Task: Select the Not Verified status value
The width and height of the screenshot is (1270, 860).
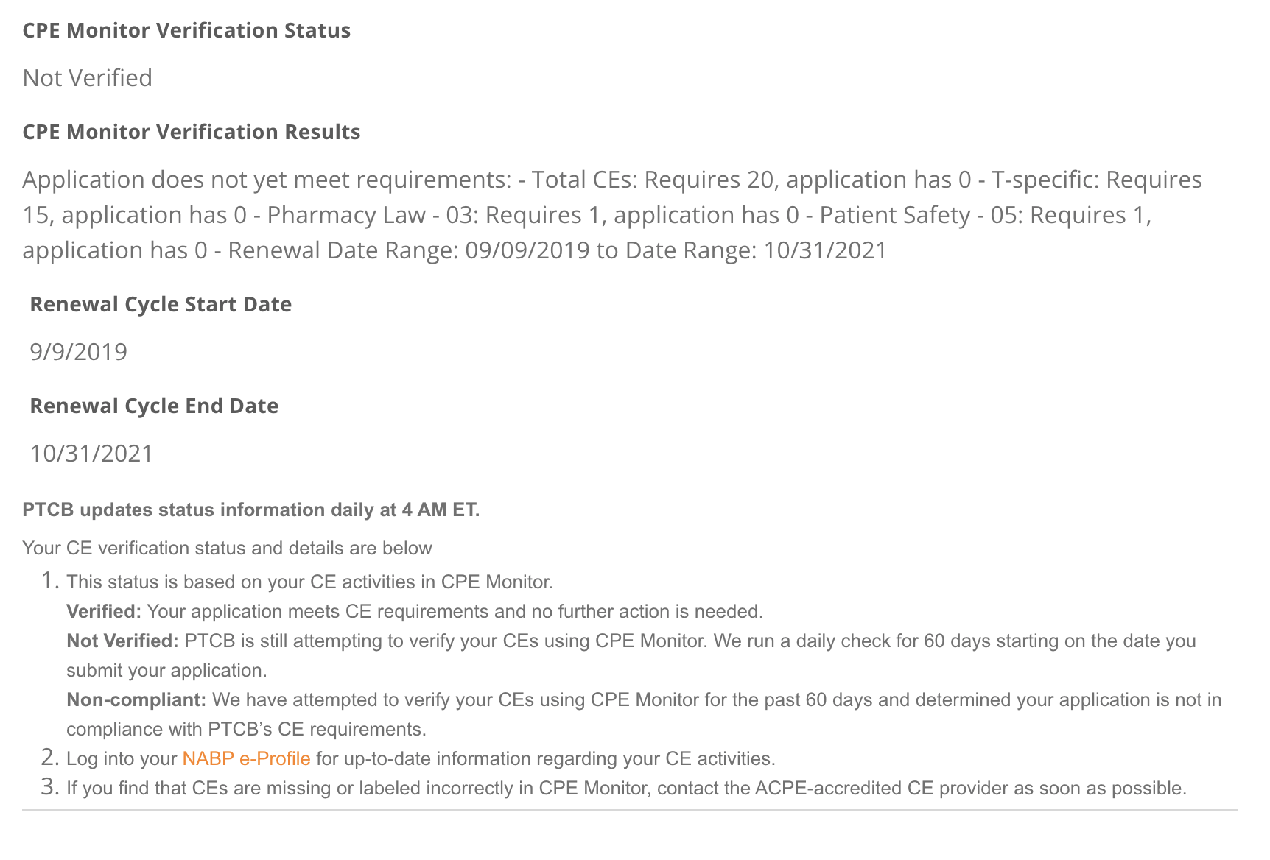Action: (87, 78)
